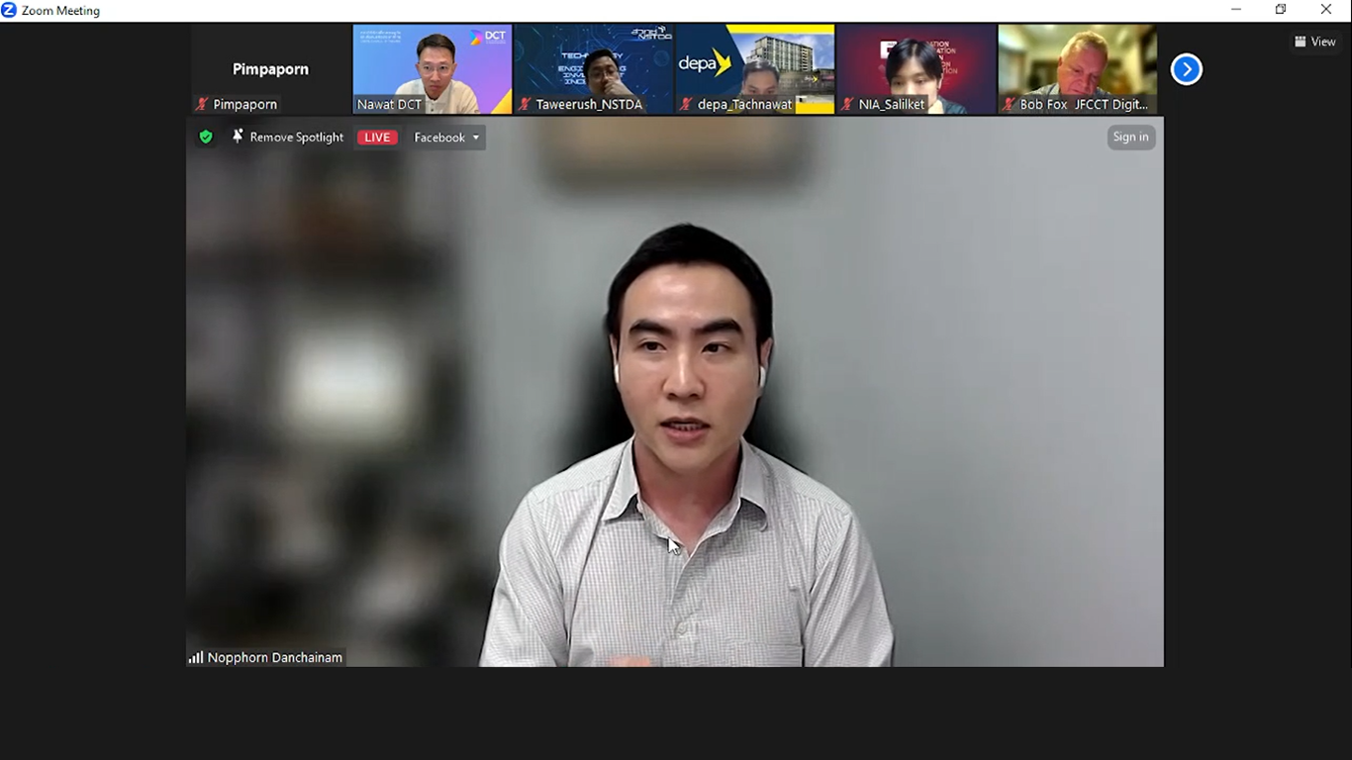1352x760 pixels.
Task: Click Taweerush_NSTDA's muted microphone icon
Action: point(526,104)
